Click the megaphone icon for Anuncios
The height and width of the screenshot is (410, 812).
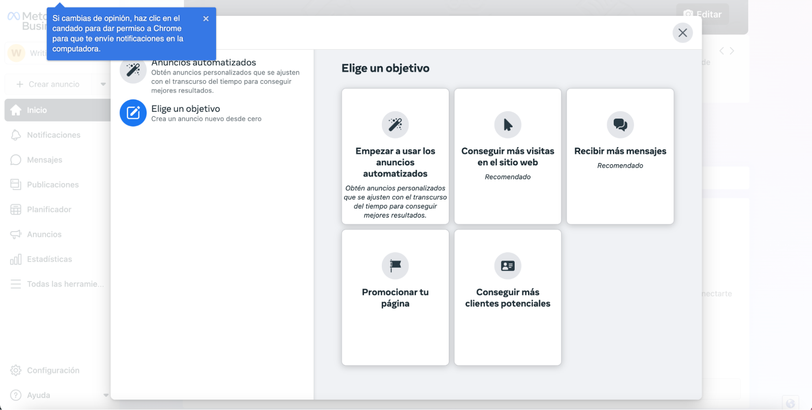tap(16, 234)
